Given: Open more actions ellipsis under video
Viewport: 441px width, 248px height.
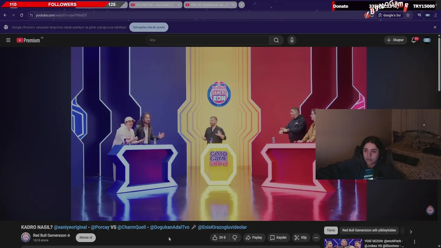Looking at the screenshot, I should click(x=316, y=238).
